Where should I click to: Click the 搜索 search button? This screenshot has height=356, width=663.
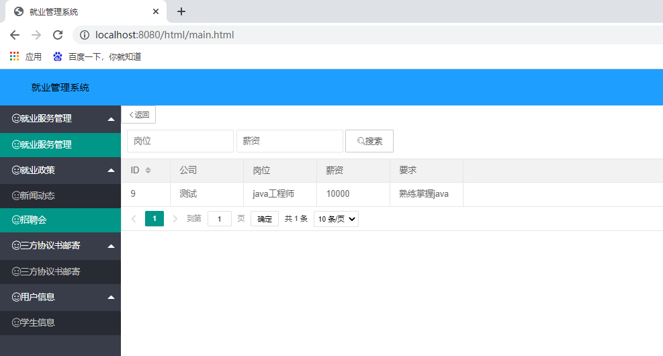coord(369,141)
